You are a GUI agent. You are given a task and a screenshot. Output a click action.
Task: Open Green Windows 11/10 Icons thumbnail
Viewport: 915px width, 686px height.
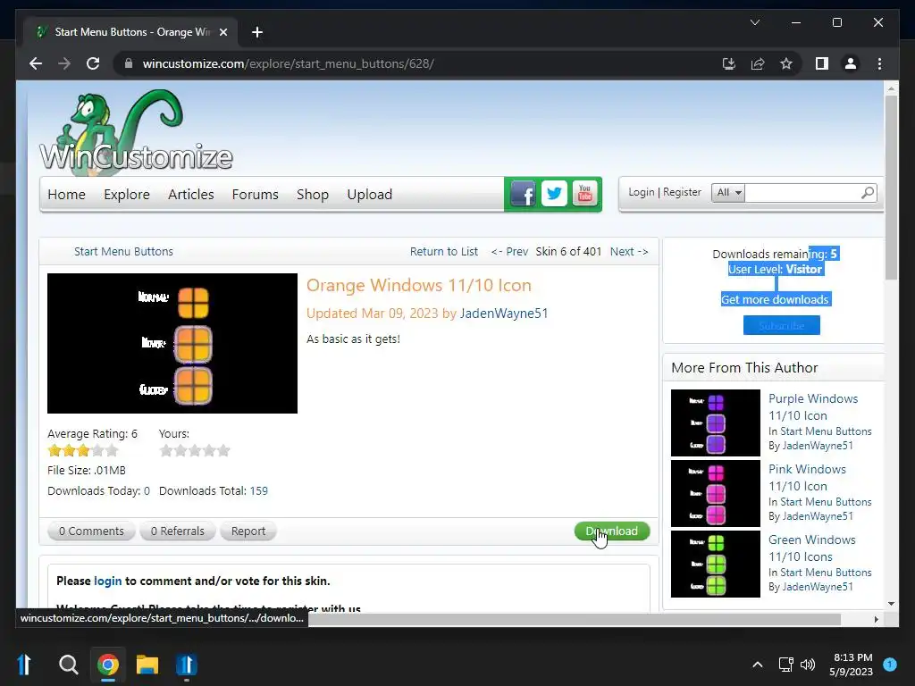(716, 564)
